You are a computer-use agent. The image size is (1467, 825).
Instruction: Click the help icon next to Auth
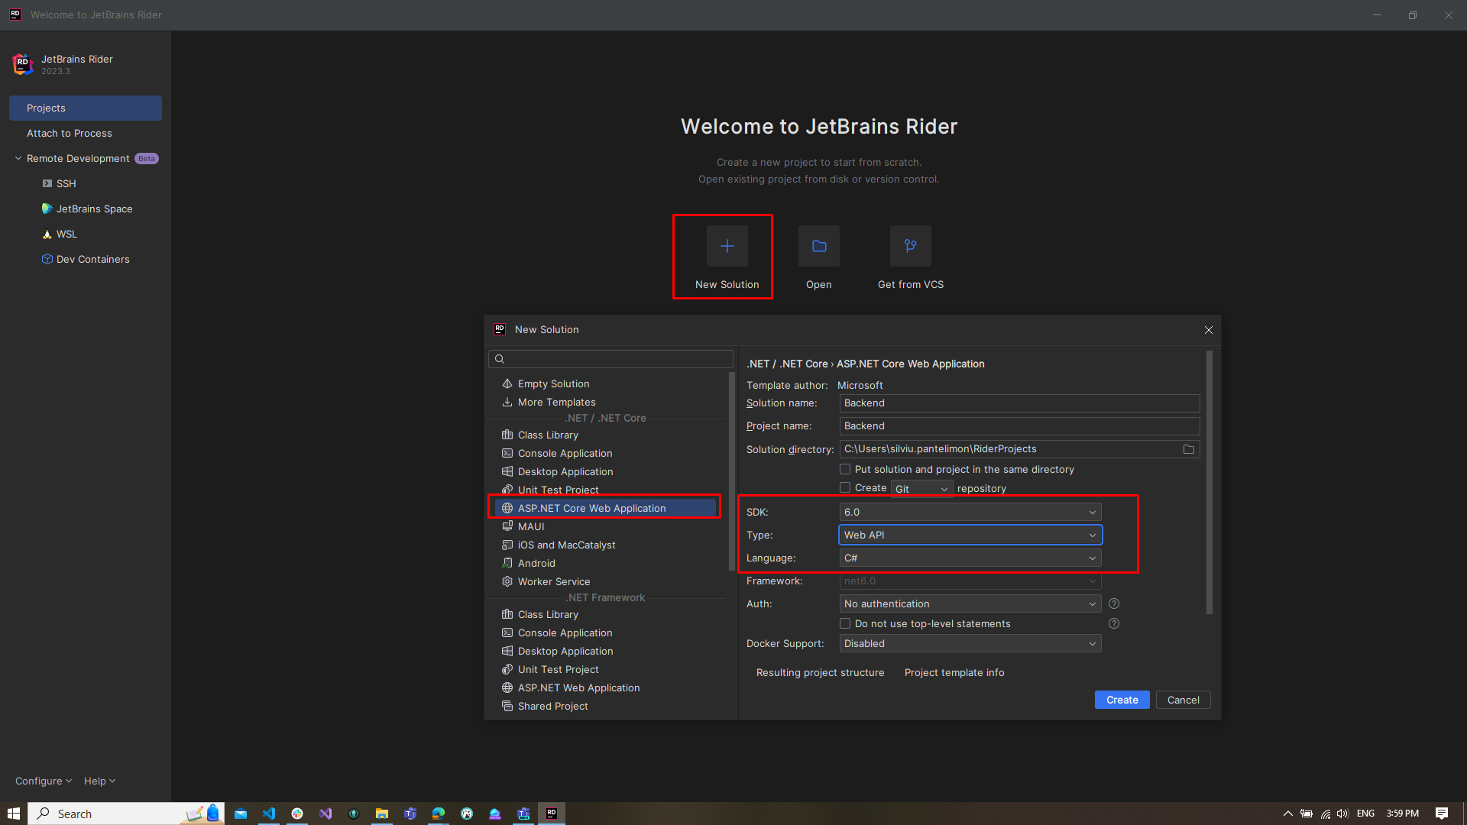(x=1113, y=603)
